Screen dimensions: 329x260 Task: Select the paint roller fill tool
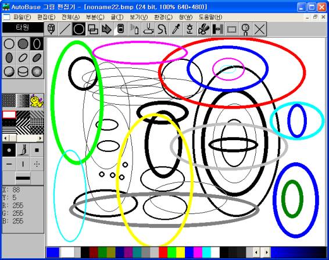point(148,29)
